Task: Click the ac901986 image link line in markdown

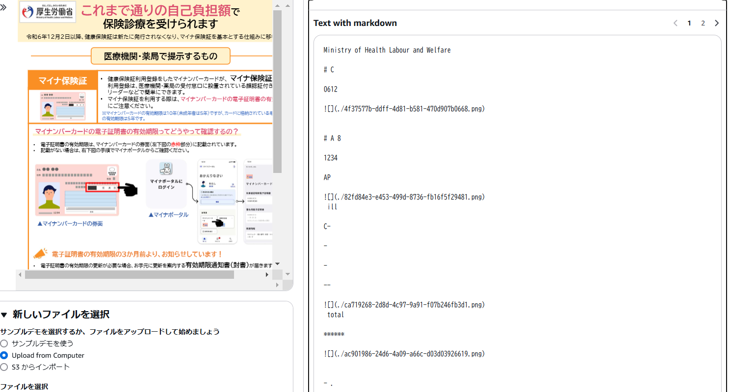Action: point(404,354)
